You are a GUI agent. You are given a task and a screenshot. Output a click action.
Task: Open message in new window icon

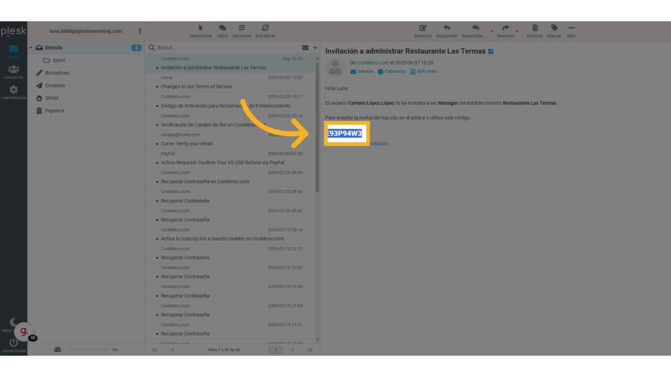click(491, 52)
